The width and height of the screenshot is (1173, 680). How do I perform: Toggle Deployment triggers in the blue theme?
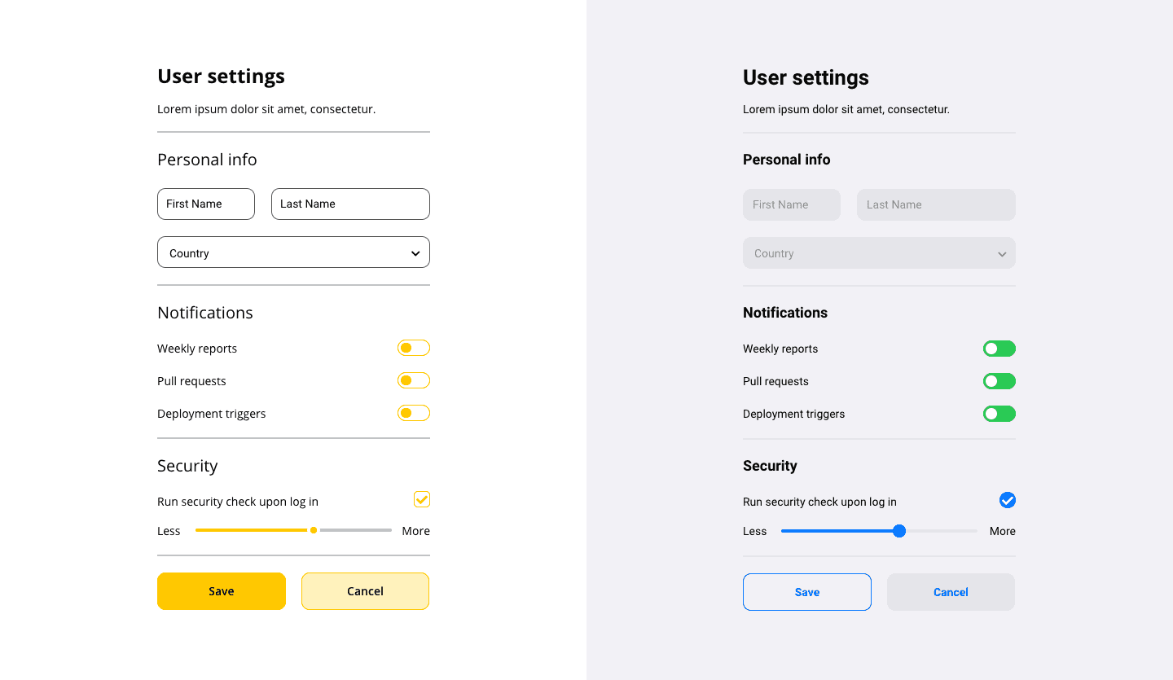tap(999, 413)
